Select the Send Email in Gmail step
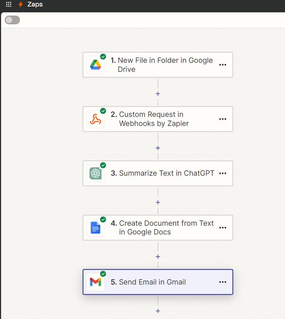This screenshot has width=285, height=319. coord(152,282)
